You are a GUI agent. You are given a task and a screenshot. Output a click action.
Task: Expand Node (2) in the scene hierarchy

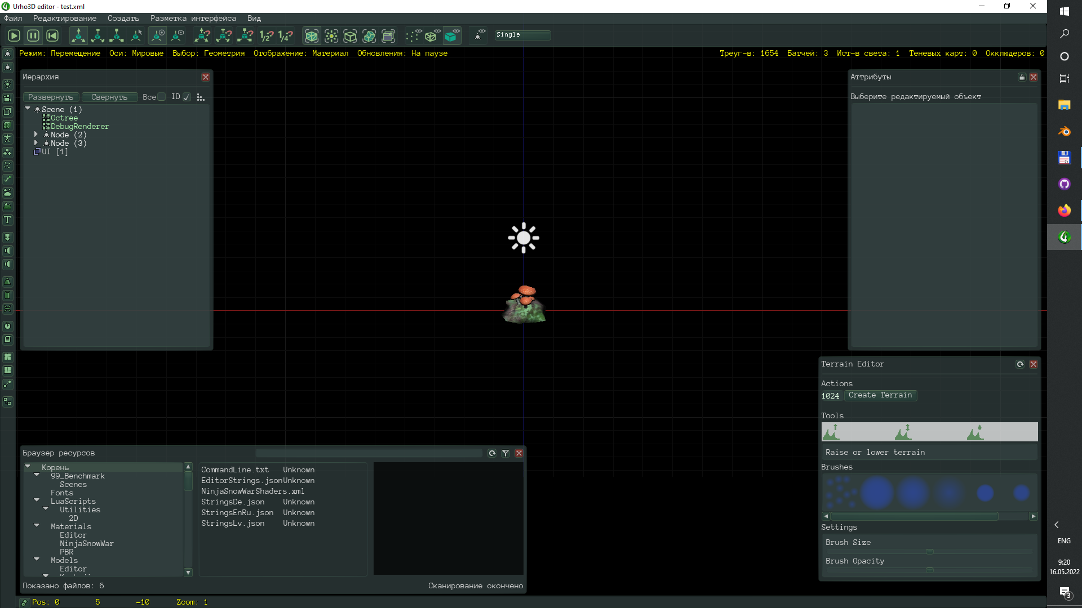click(x=36, y=135)
